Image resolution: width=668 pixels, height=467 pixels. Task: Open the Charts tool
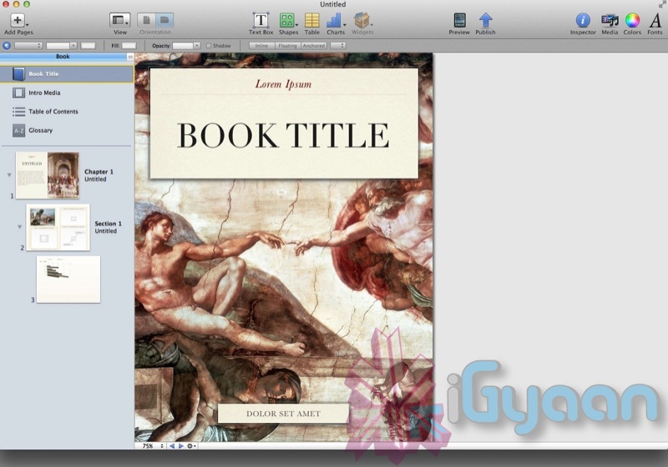(x=335, y=20)
